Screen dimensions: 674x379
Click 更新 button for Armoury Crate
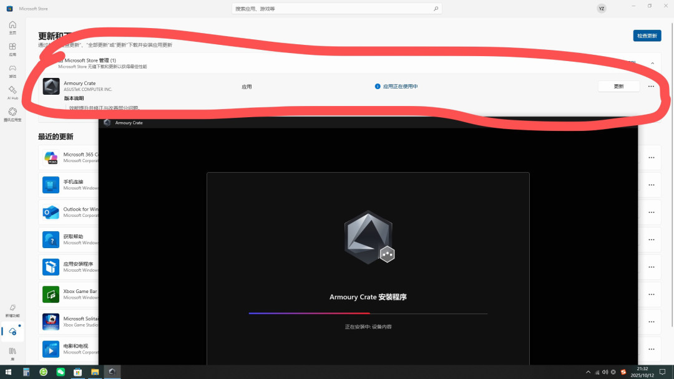(x=618, y=86)
